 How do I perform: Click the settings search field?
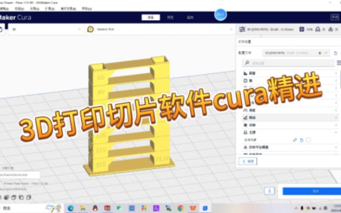[x=288, y=63]
